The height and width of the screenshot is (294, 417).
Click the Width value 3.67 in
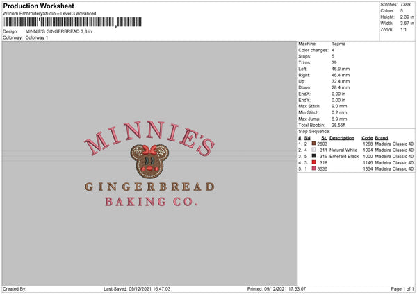[x=407, y=24]
